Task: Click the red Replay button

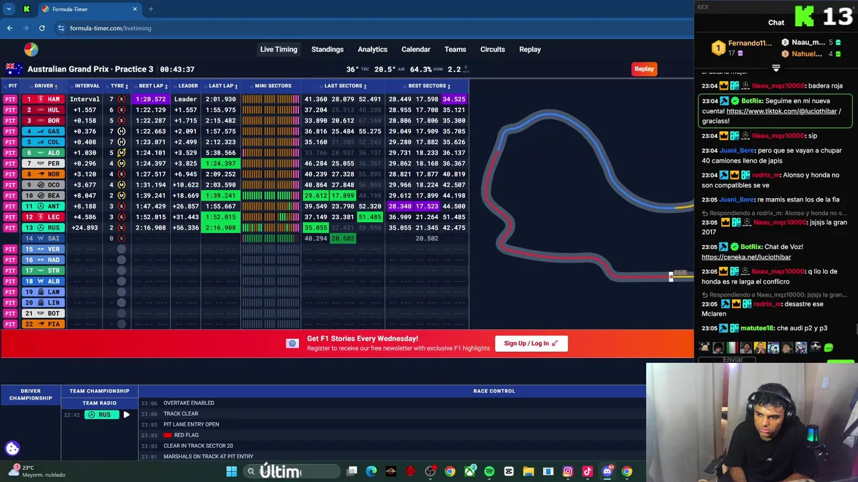Action: coord(644,69)
